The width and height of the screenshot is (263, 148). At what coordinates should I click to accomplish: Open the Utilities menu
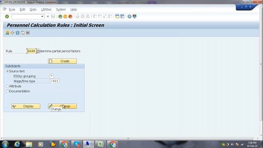pos(46,9)
